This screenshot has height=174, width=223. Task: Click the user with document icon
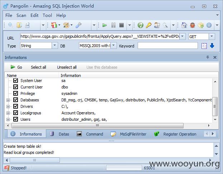point(157,25)
